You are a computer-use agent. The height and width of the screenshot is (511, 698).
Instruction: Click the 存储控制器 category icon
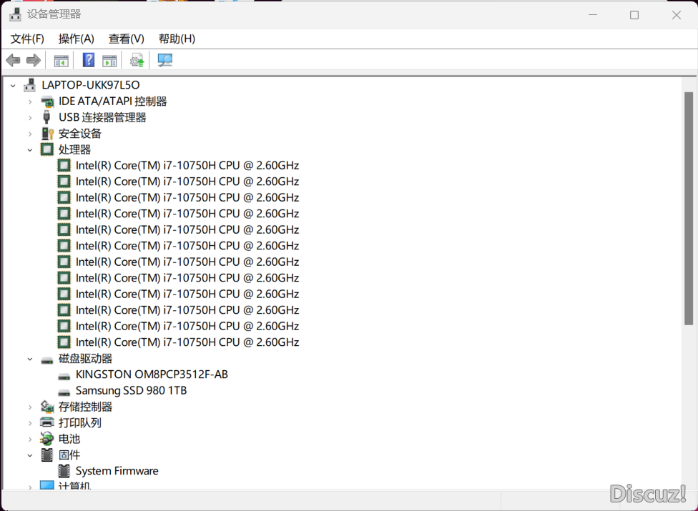click(x=47, y=407)
